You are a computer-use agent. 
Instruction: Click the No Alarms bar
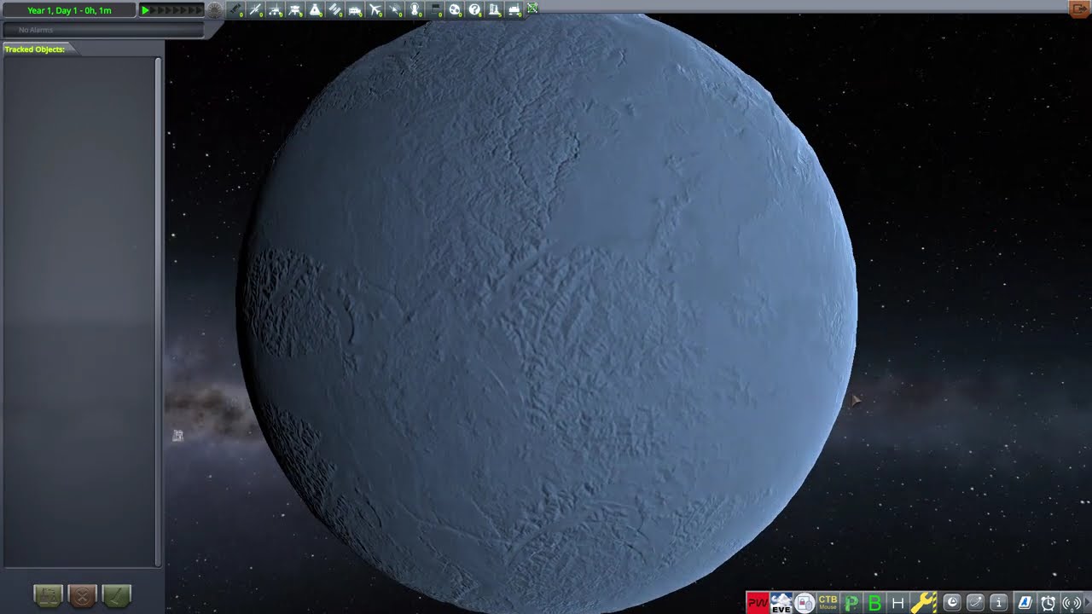click(103, 30)
